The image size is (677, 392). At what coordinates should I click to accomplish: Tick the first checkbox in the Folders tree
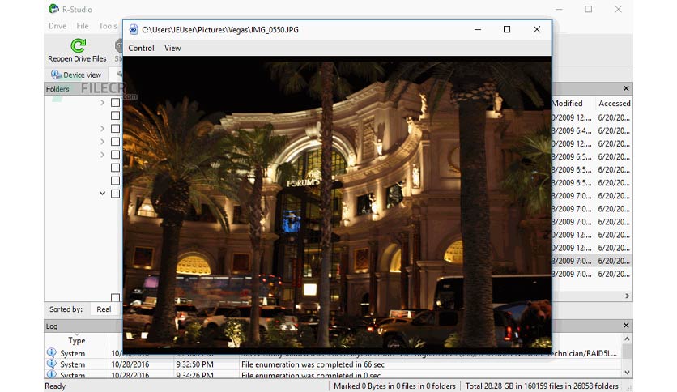pyautogui.click(x=115, y=102)
